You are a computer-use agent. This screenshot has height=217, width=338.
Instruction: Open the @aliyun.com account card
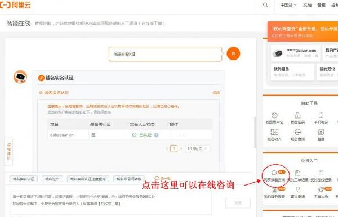[295, 53]
